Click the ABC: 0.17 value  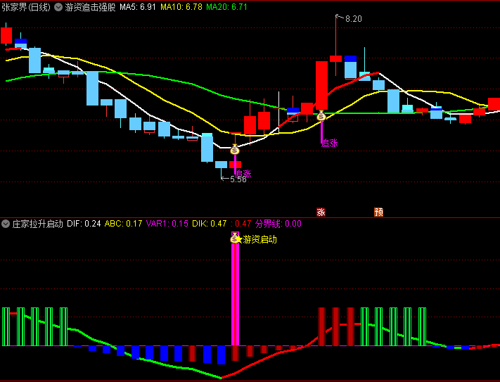pos(123,224)
